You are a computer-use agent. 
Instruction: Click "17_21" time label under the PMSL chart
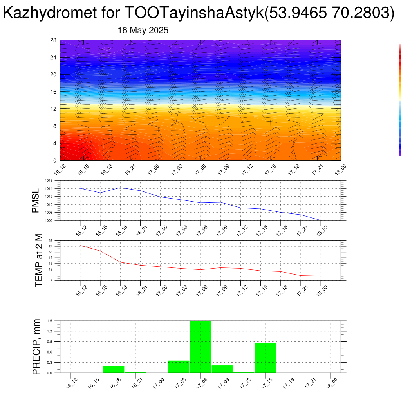coord(302,230)
